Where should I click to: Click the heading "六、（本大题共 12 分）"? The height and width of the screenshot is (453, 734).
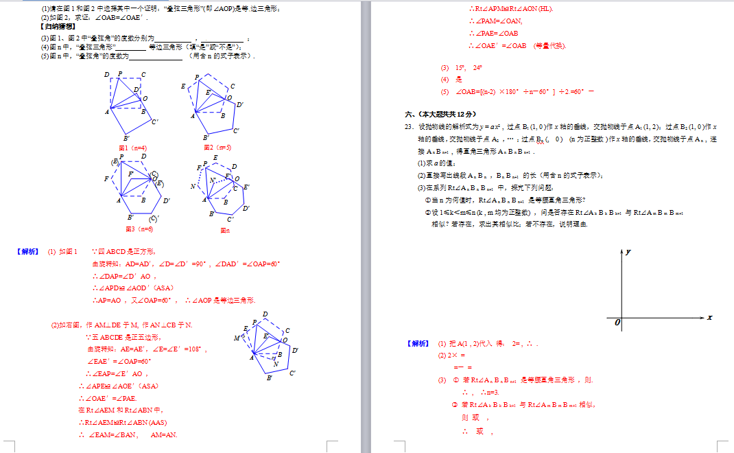[440, 115]
